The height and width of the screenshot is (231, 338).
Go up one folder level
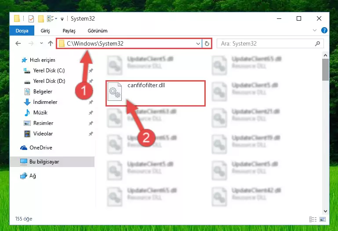tap(51, 43)
